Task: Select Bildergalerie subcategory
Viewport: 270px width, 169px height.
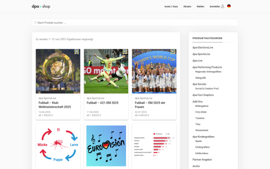Action: click(x=202, y=106)
